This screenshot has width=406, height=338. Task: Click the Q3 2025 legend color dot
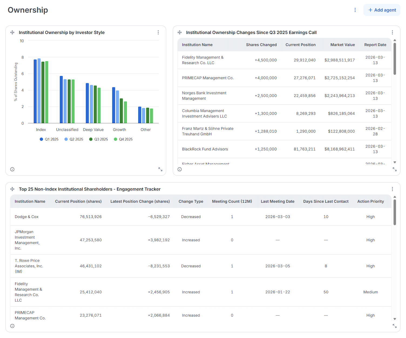[x=91, y=139]
